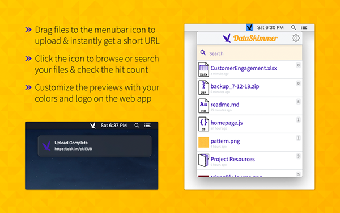
Task: Click the ZIP file icon for backup
Action: (x=203, y=87)
